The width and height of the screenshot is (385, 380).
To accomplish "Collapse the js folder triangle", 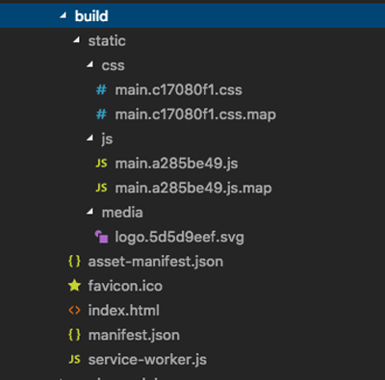I will coord(90,139).
